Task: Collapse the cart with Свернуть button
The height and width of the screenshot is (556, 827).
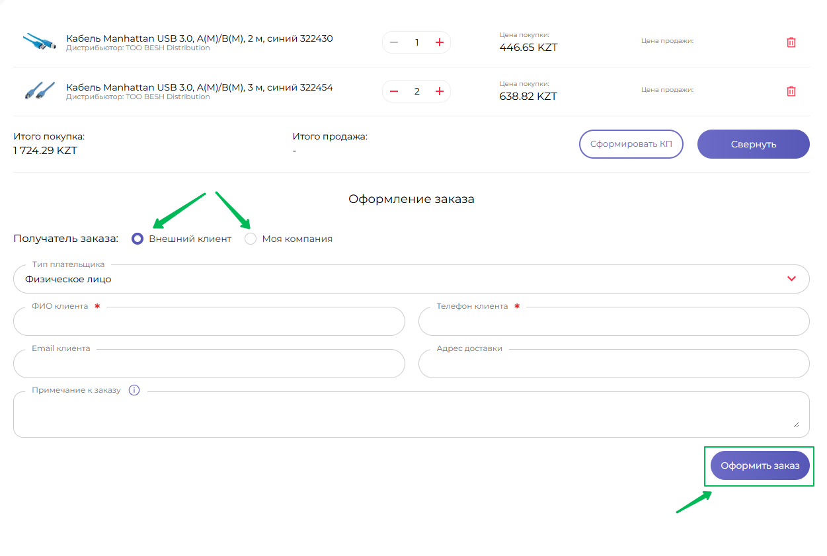Action: pyautogui.click(x=753, y=144)
